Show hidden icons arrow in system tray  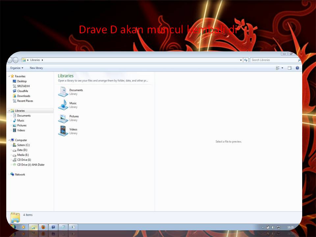coord(263,227)
